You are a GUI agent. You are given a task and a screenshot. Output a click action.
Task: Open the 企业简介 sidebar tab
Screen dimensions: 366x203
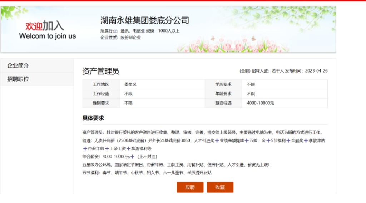(37, 65)
